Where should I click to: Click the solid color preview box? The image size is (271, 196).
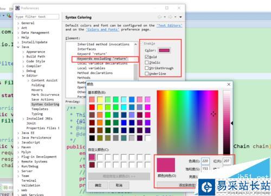click(x=166, y=165)
